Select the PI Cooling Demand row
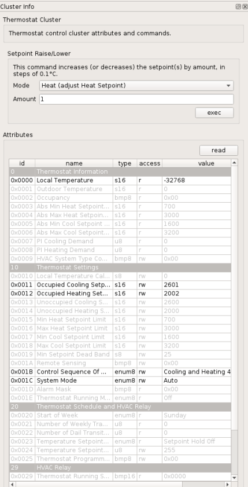The height and width of the screenshot is (487, 248). [120, 241]
